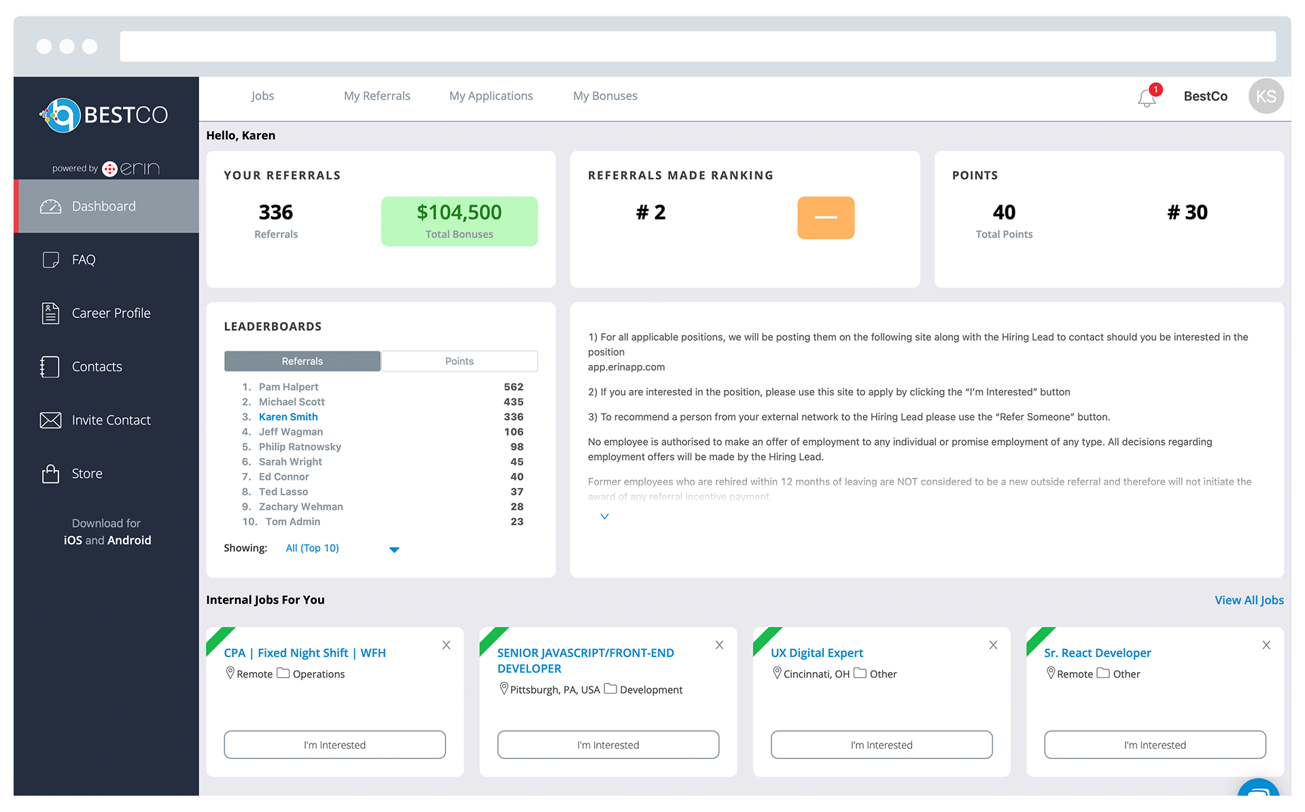Viewport: 1305px width, 812px height.
Task: Dismiss the UX Digital Expert job card
Action: 993,645
